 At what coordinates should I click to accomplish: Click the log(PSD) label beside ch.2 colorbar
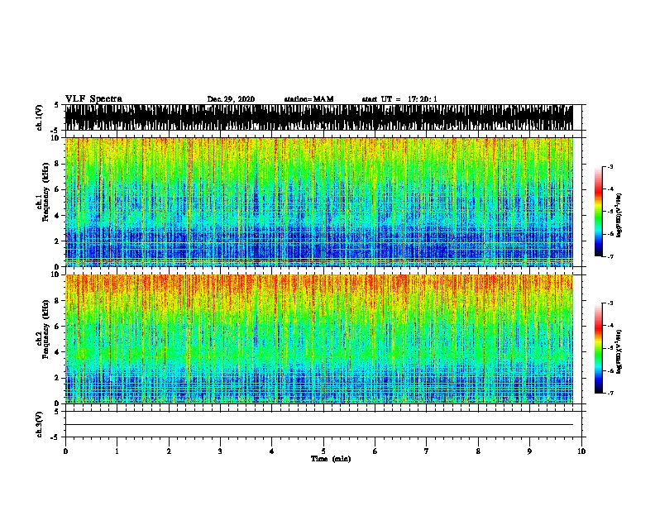619,351
